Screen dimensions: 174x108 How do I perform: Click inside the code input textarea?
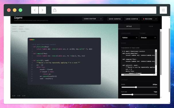point(138,62)
